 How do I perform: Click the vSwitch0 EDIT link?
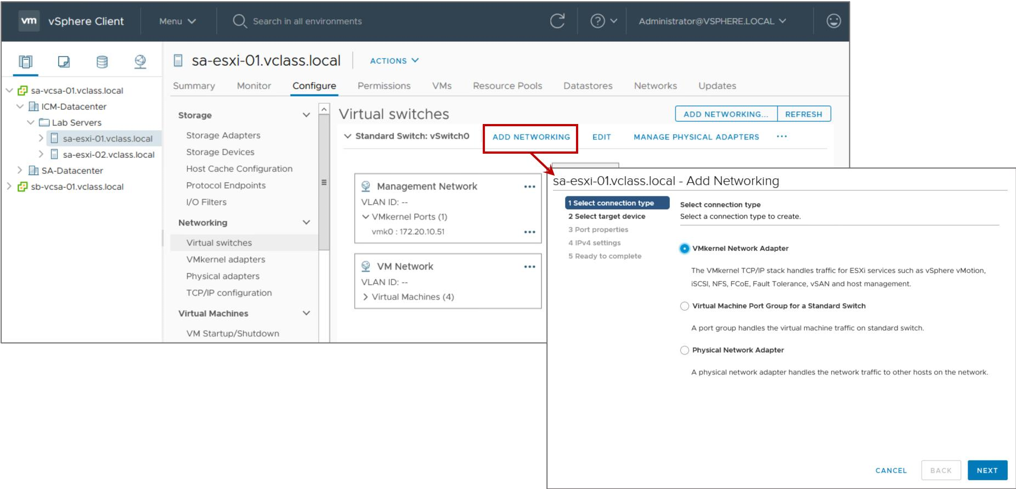click(601, 137)
